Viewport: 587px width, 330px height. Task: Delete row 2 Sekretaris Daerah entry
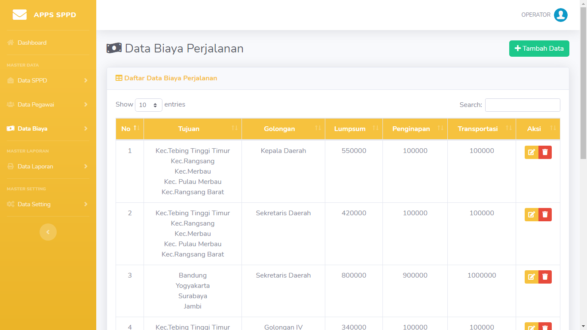pyautogui.click(x=545, y=214)
